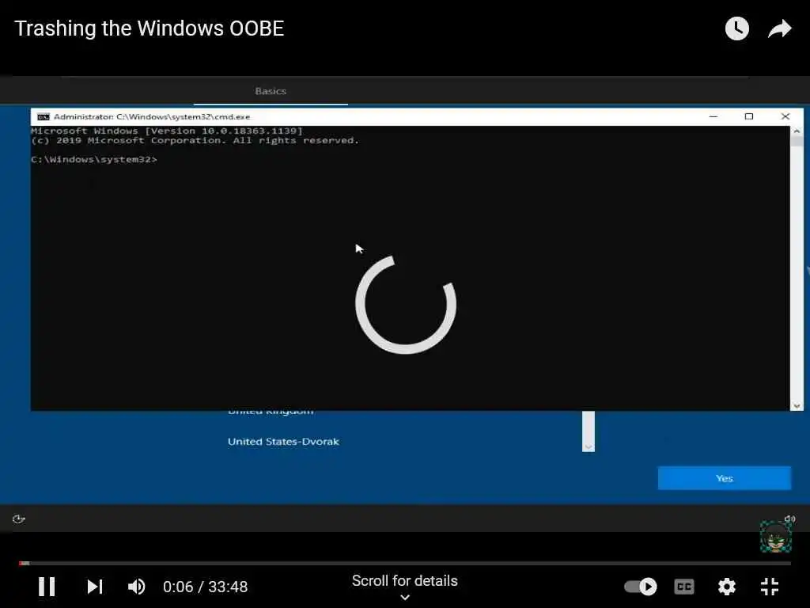Click keyboard list scrollbar down arrow
This screenshot has width=810, height=608.
589,446
